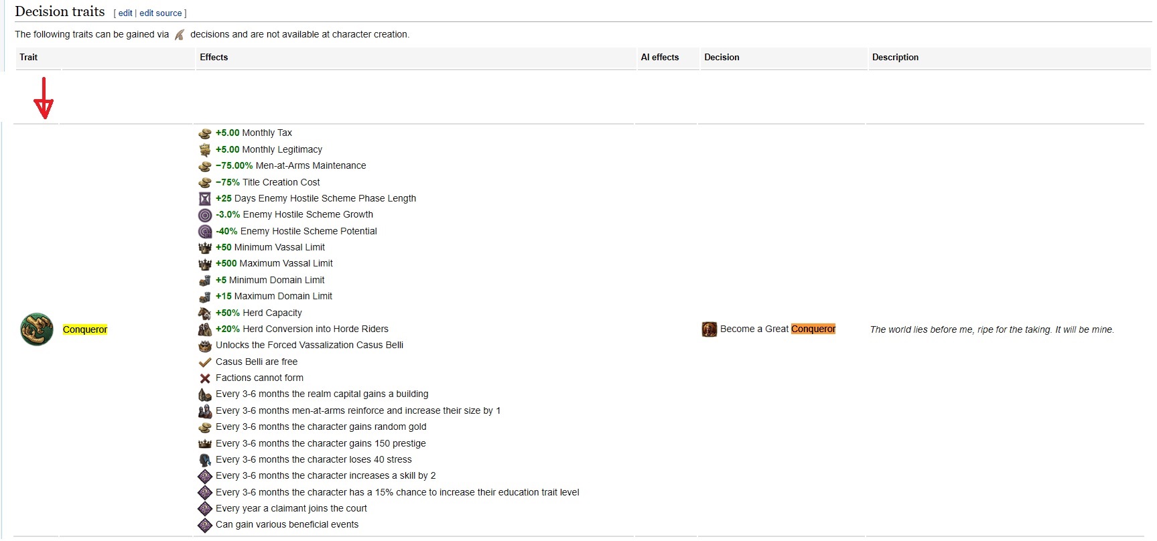The height and width of the screenshot is (541, 1157).
Task: Click the diamond icon by claimant joins the court
Action: (x=205, y=509)
